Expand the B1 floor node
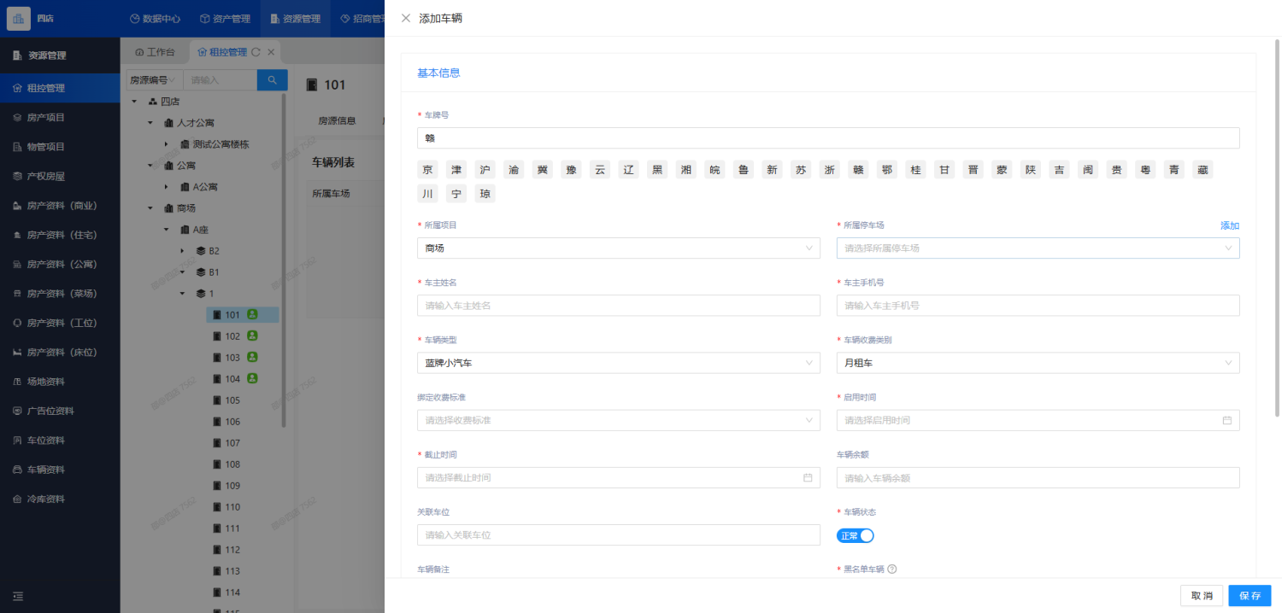 pos(182,272)
